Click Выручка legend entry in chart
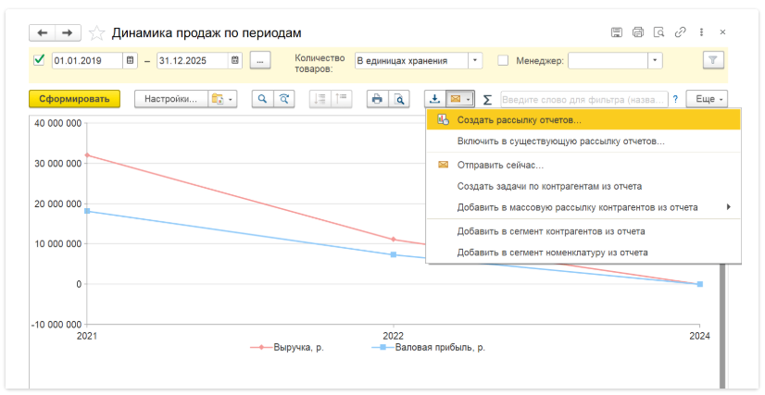 coord(287,348)
